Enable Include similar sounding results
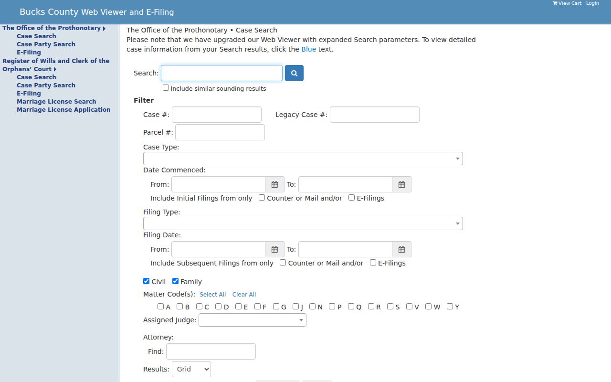The width and height of the screenshot is (611, 382). pyautogui.click(x=166, y=88)
